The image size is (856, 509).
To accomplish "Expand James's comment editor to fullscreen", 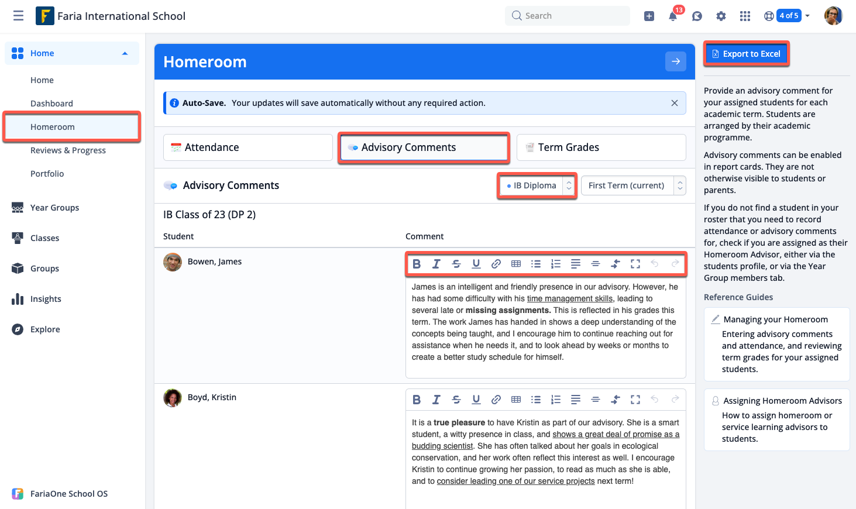I will [635, 263].
